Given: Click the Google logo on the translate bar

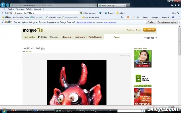Looking at the screenshot, I should point(7,22).
